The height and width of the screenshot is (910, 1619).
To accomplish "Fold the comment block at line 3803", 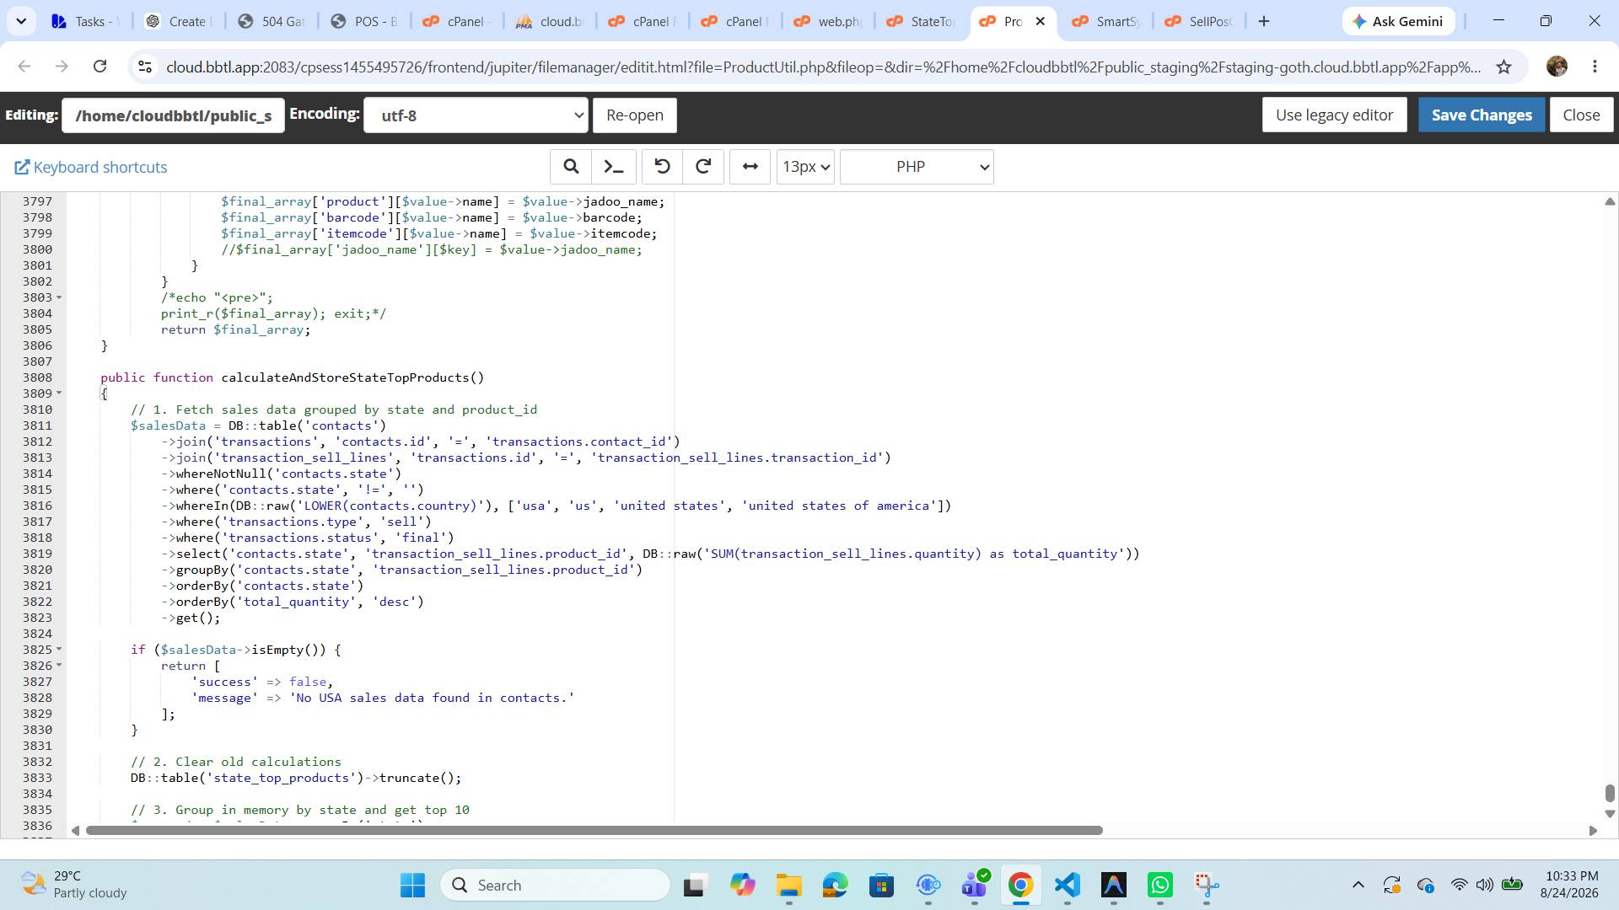I will pos(59,297).
